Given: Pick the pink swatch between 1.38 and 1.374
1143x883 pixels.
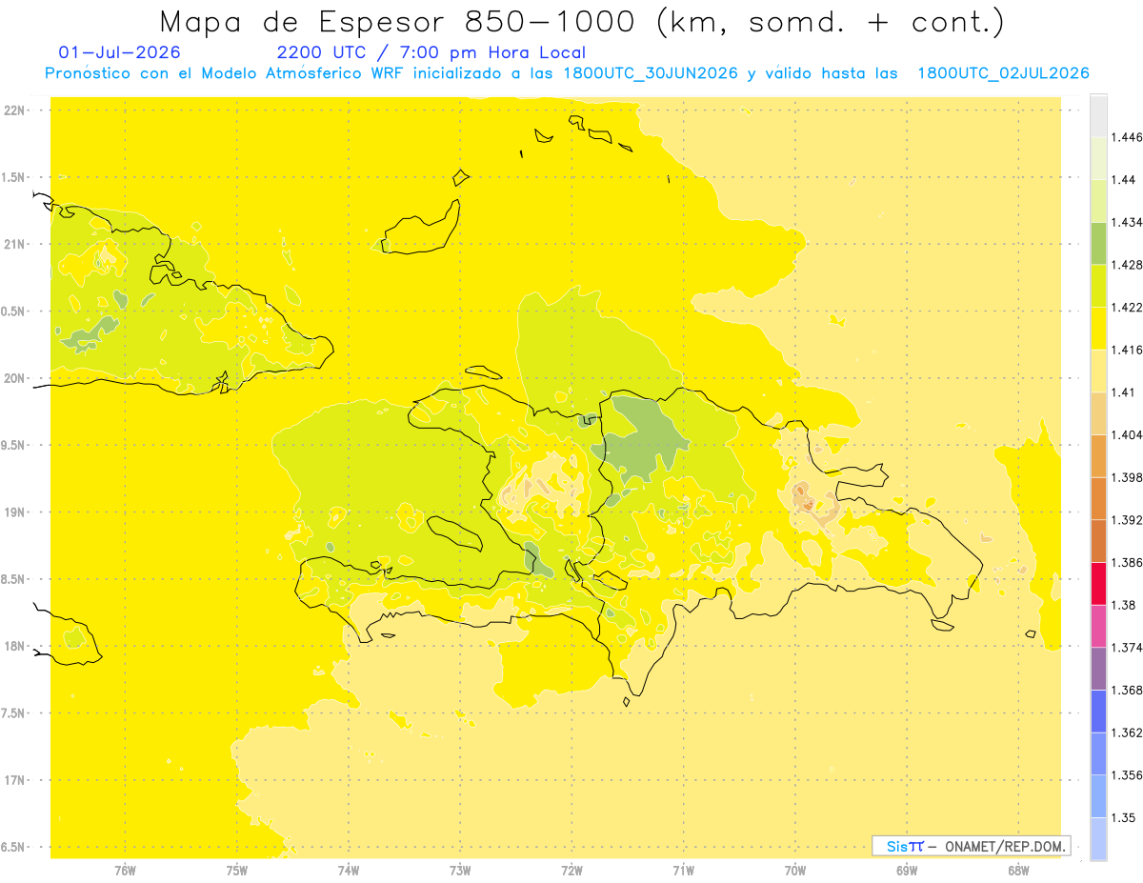Looking at the screenshot, I should [1098, 626].
